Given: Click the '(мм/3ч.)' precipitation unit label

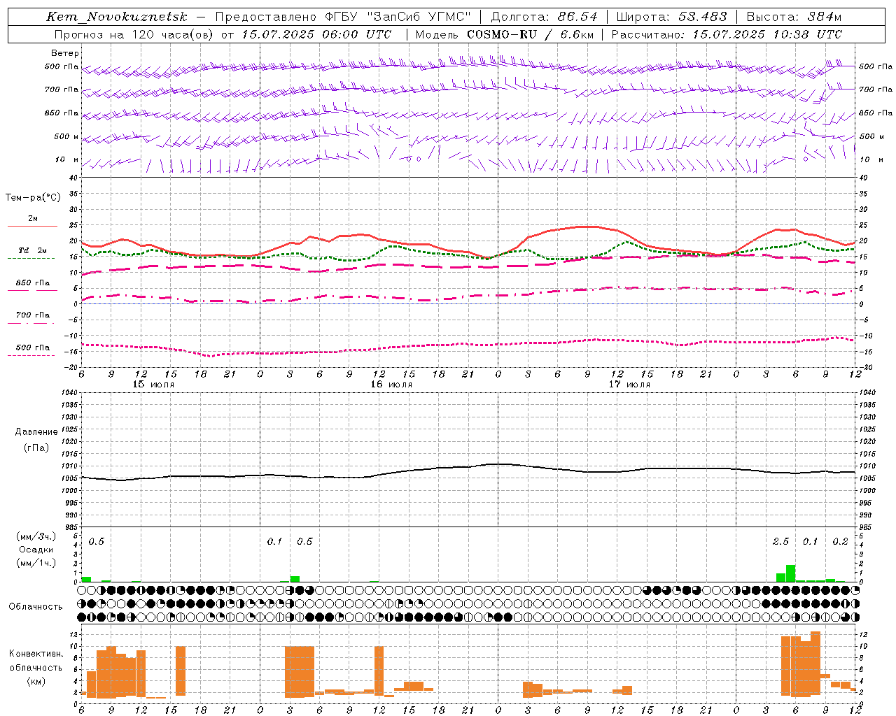Looking at the screenshot, I should pyautogui.click(x=36, y=536).
